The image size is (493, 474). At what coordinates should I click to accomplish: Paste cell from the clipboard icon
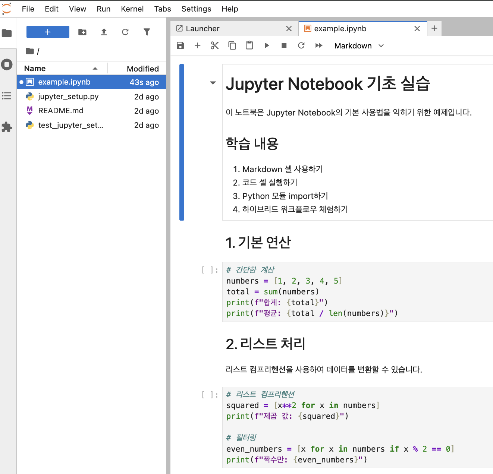tap(249, 45)
